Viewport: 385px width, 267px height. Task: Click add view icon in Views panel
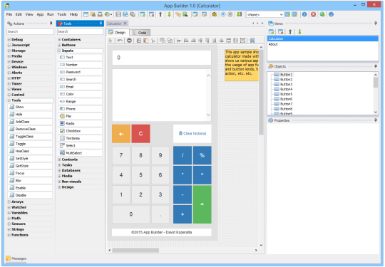(x=271, y=31)
